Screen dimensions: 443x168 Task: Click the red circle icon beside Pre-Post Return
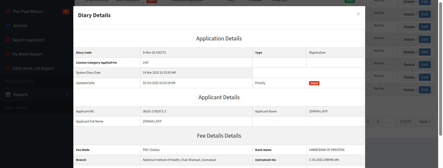click(8, 11)
